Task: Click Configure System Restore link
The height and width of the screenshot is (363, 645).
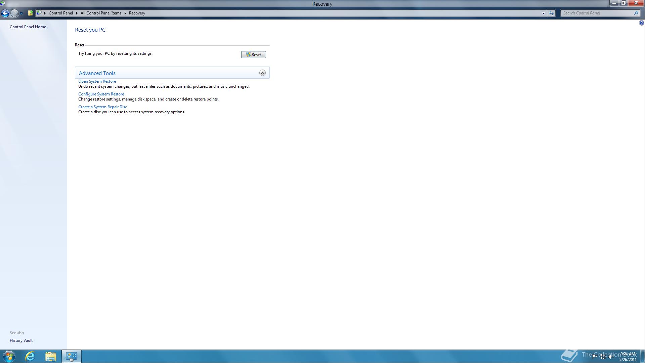Action: pos(101,94)
